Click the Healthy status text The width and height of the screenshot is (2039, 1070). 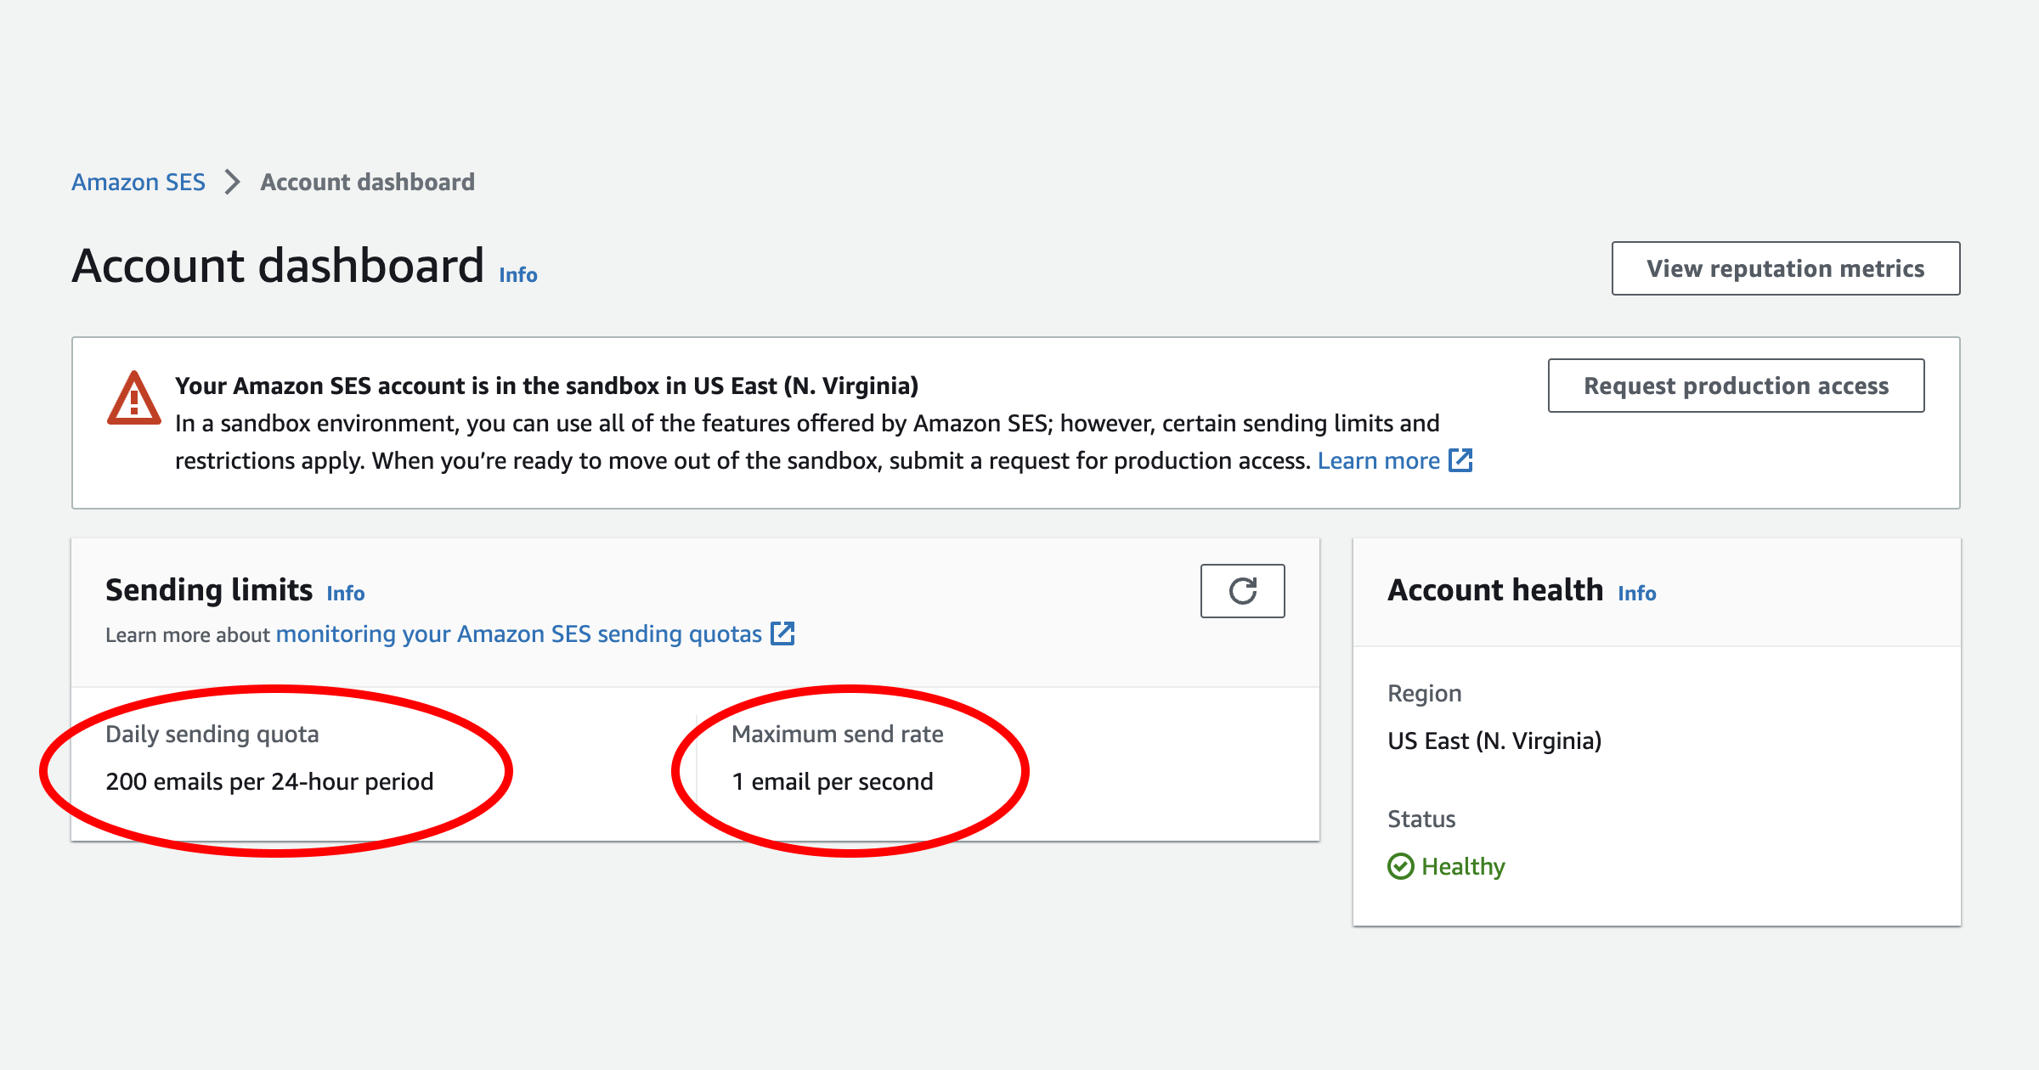pos(1463,866)
